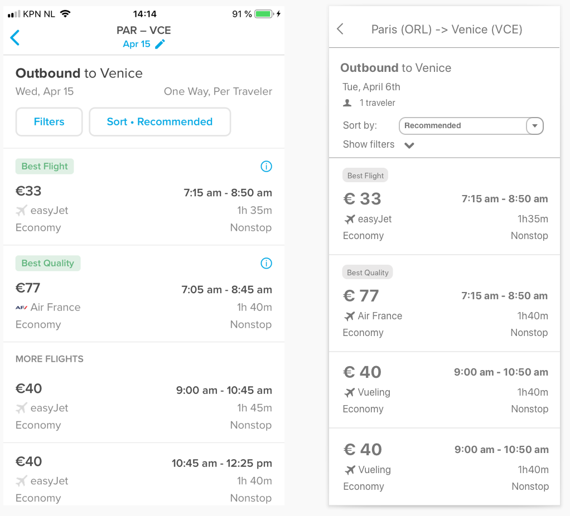Tap the traveler person icon

pos(346,103)
